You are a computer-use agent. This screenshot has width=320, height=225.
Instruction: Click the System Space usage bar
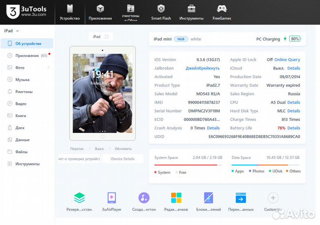pos(188,165)
